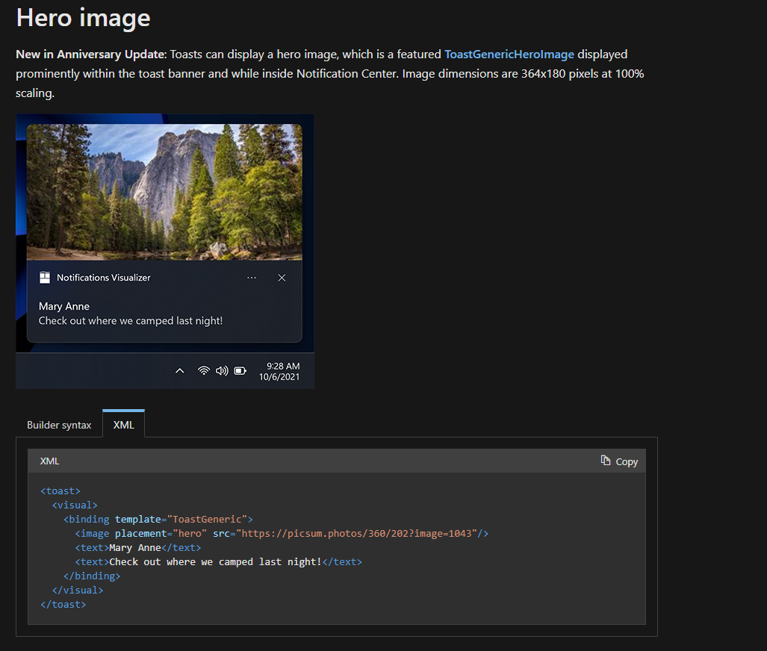Click the date 10/6/2021 in the tray
The width and height of the screenshot is (767, 651).
tap(280, 376)
